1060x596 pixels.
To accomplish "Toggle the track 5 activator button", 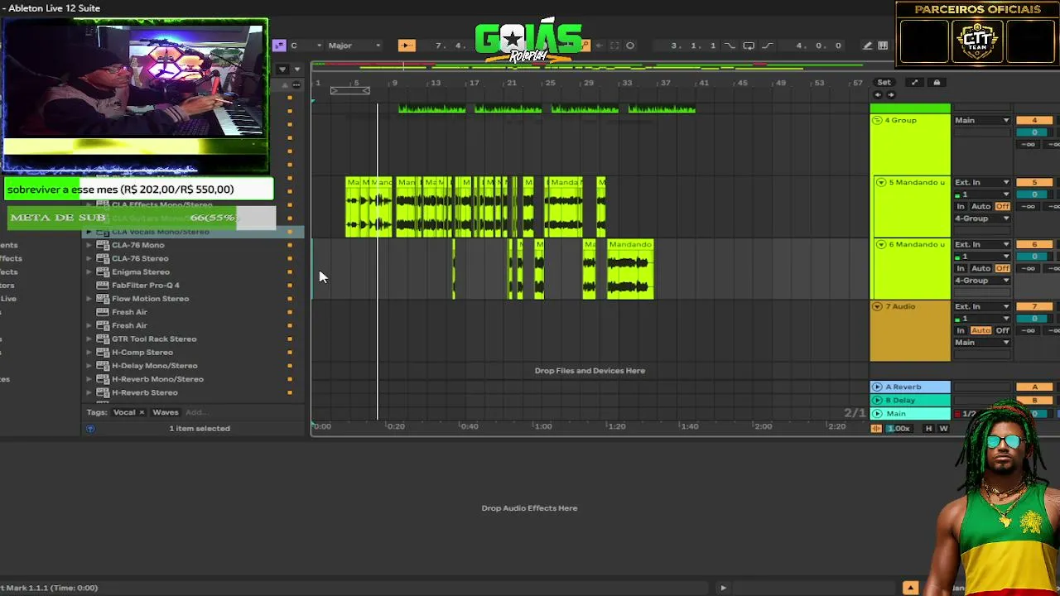I will tap(1034, 183).
